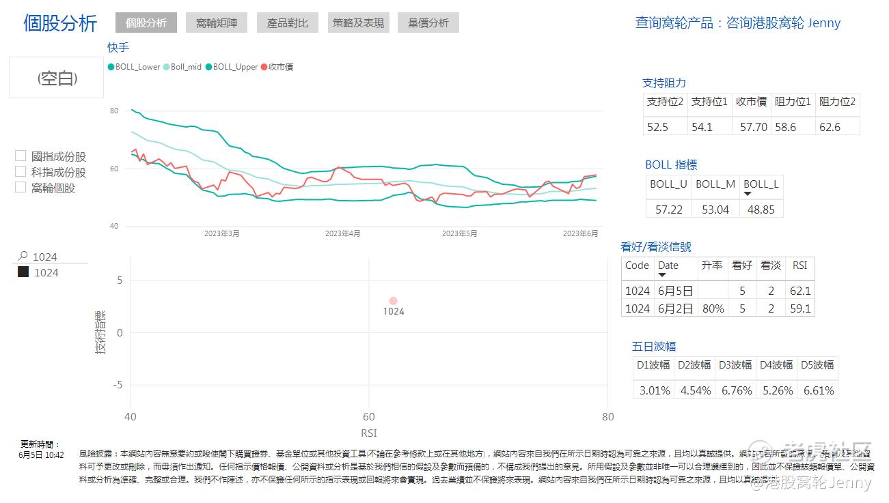Toggle the 1024 filter checkbox

(23, 272)
